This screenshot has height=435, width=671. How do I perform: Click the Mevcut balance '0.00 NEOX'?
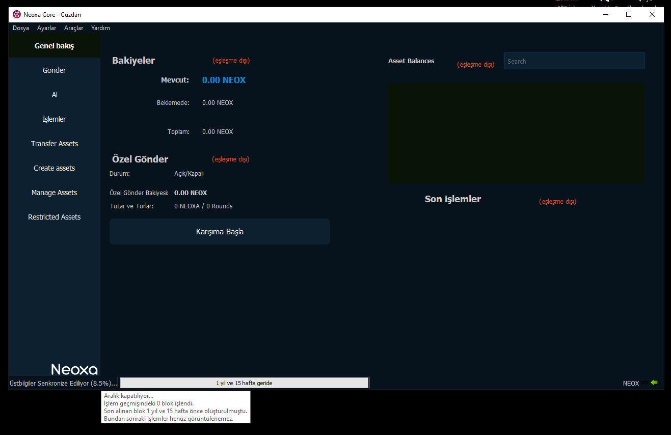(x=224, y=80)
